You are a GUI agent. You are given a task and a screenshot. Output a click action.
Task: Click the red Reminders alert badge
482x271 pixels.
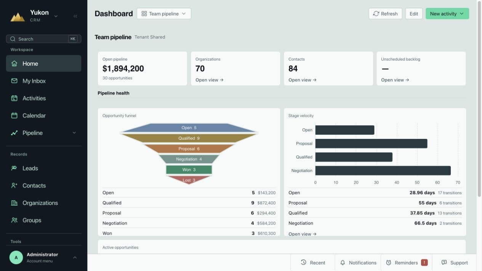pyautogui.click(x=424, y=262)
